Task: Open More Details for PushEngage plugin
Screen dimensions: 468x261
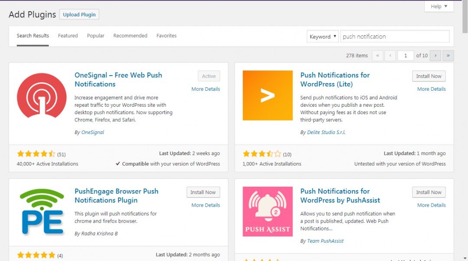Action: pos(206,205)
